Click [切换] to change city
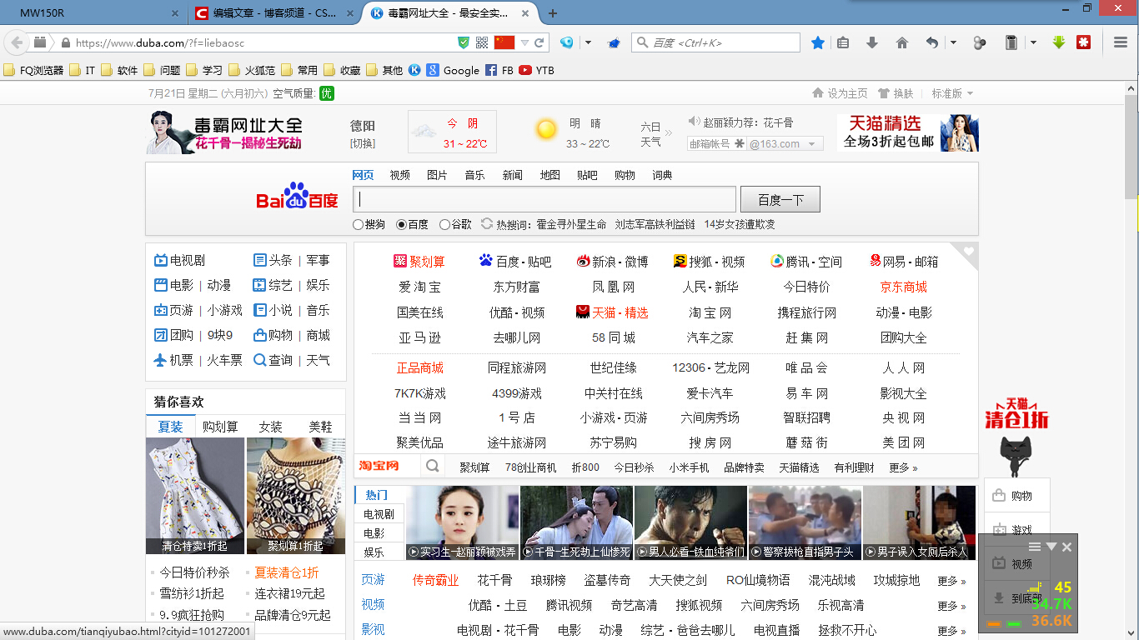The image size is (1139, 640). point(363,143)
